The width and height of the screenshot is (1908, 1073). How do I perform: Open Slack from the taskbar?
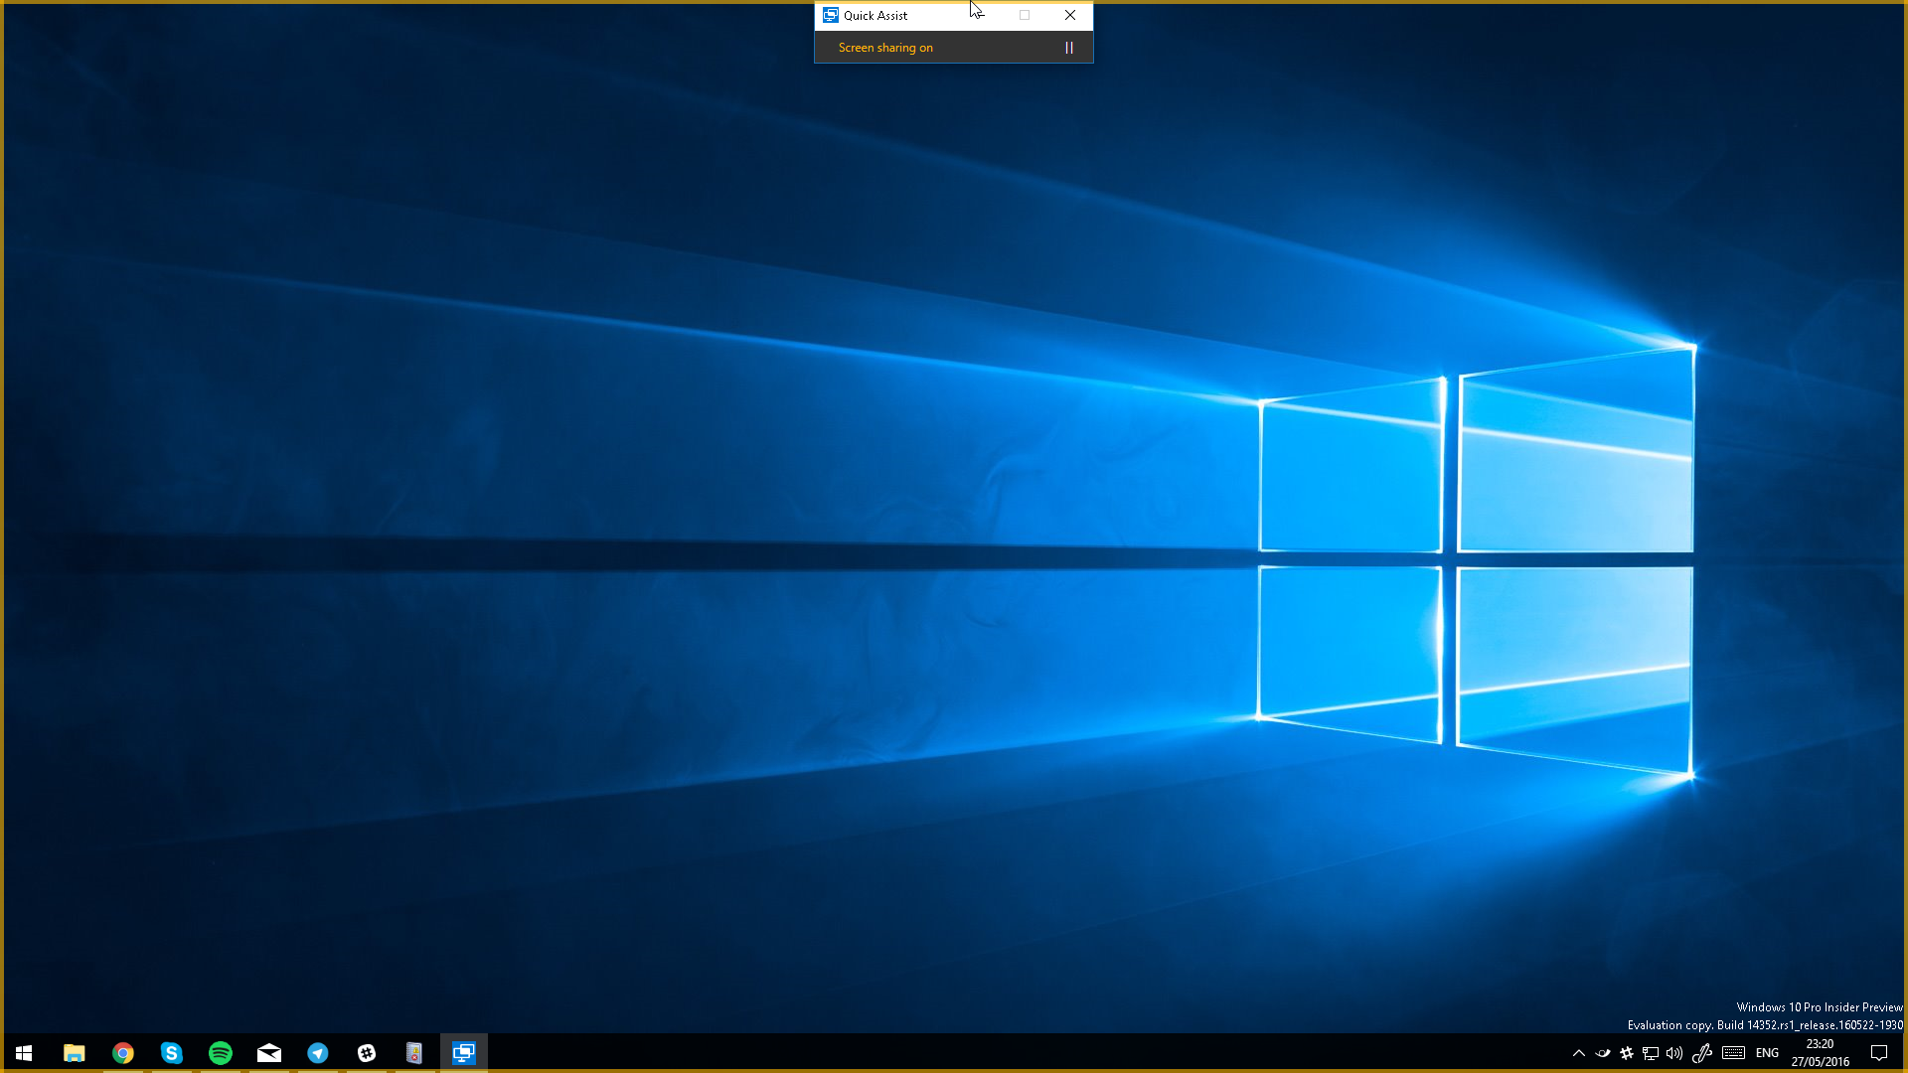coord(366,1053)
